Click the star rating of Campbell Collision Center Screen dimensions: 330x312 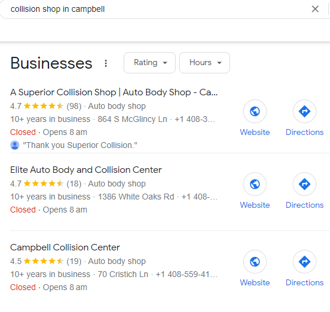click(43, 261)
